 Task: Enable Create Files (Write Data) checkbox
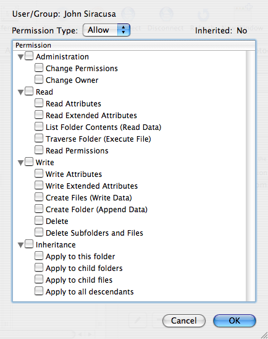pyautogui.click(x=39, y=197)
